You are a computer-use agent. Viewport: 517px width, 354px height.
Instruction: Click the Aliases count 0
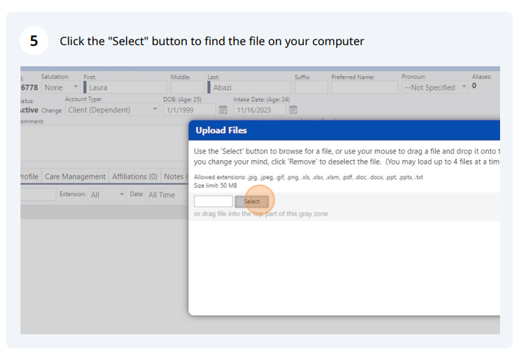coord(474,86)
